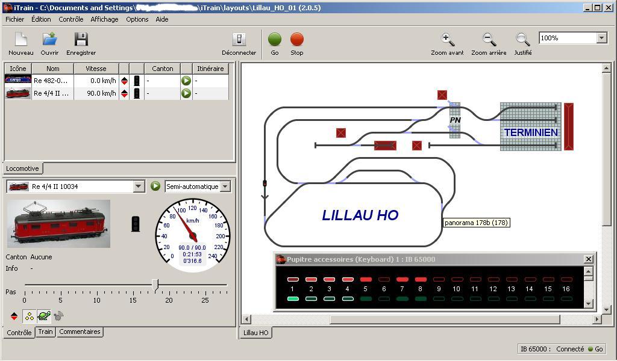Close the Pupitre accessoires keyboard panel
Viewport: 617px width, 361px height.
click(588, 259)
